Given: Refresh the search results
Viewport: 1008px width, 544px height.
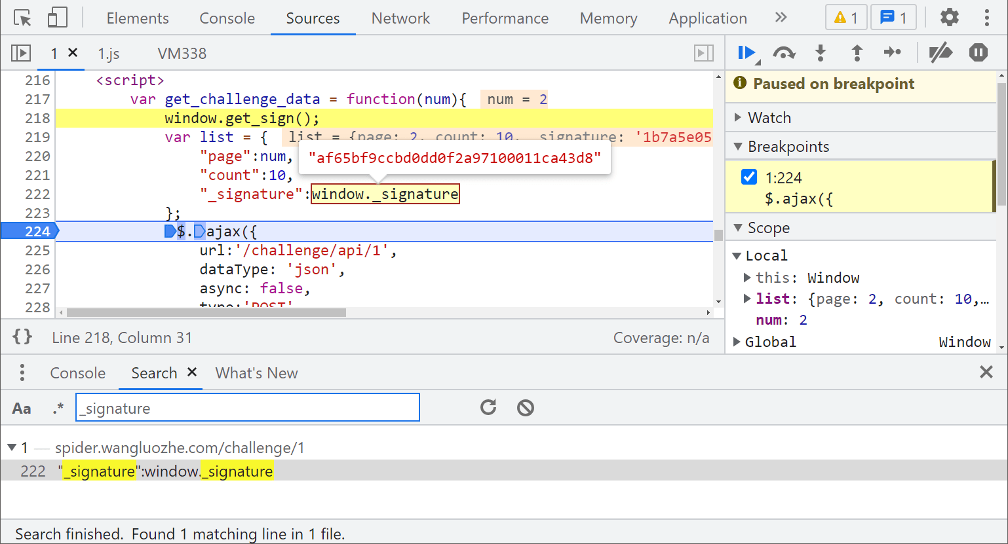Looking at the screenshot, I should point(488,408).
